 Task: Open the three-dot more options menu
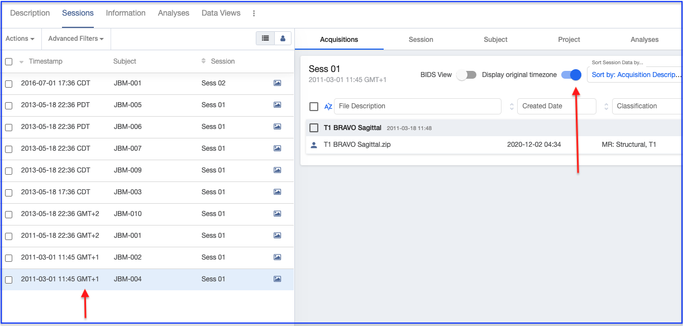tap(254, 13)
